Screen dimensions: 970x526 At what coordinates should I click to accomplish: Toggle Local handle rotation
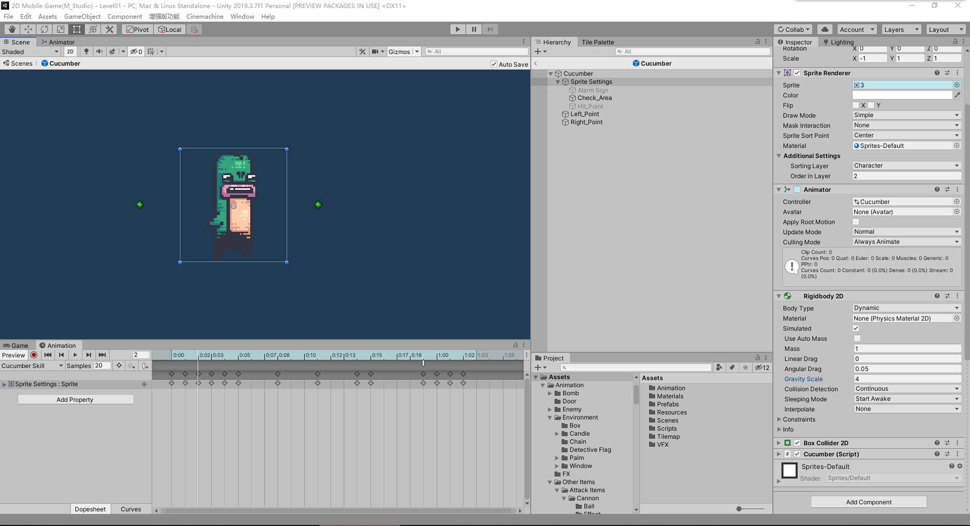pos(170,29)
